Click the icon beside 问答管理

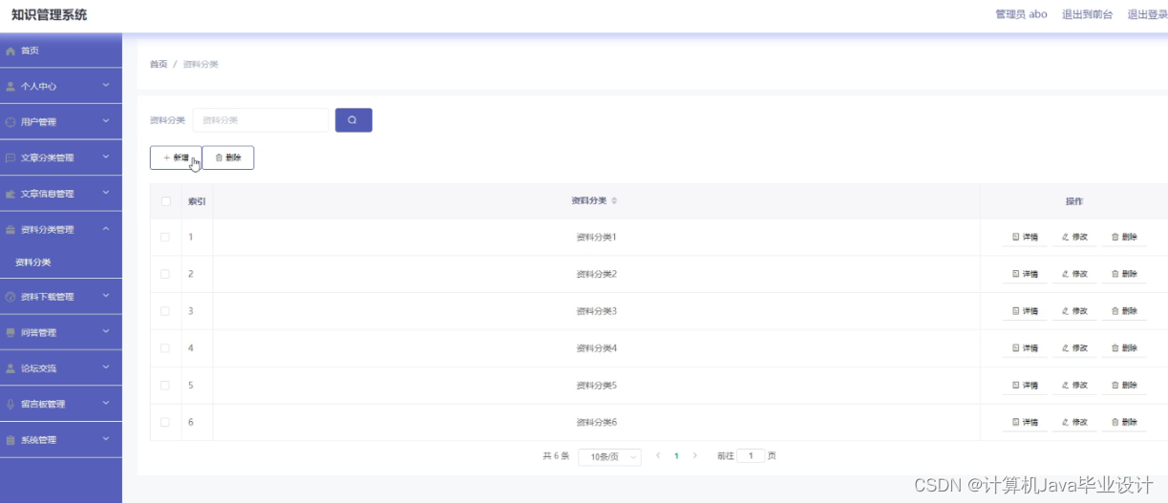(x=11, y=332)
